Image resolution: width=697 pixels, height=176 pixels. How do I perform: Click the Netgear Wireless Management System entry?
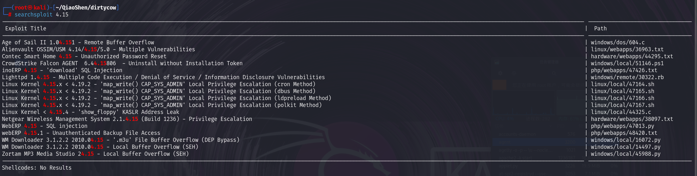(x=127, y=119)
